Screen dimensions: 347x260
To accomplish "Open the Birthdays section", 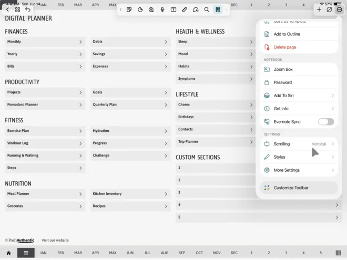I will tap(216, 117).
